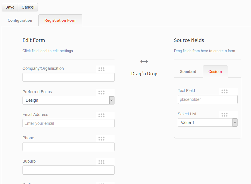Click into the Email Address input
The width and height of the screenshot is (251, 184).
pos(68,123)
